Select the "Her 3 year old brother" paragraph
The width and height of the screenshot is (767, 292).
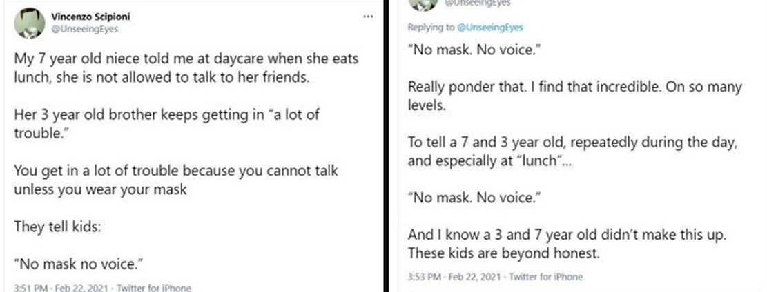[166, 123]
